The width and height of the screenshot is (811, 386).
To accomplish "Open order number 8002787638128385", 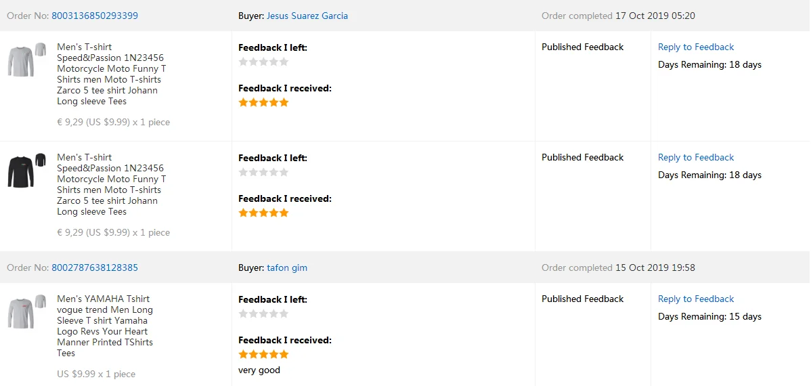I will [x=95, y=267].
